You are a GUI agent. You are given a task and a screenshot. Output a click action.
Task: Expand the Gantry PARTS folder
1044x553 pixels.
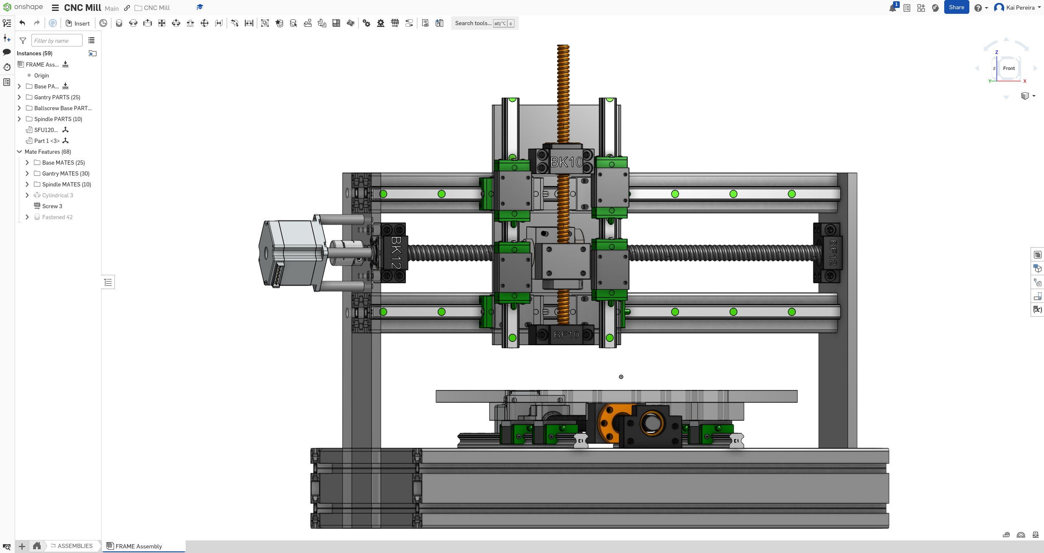(x=19, y=97)
